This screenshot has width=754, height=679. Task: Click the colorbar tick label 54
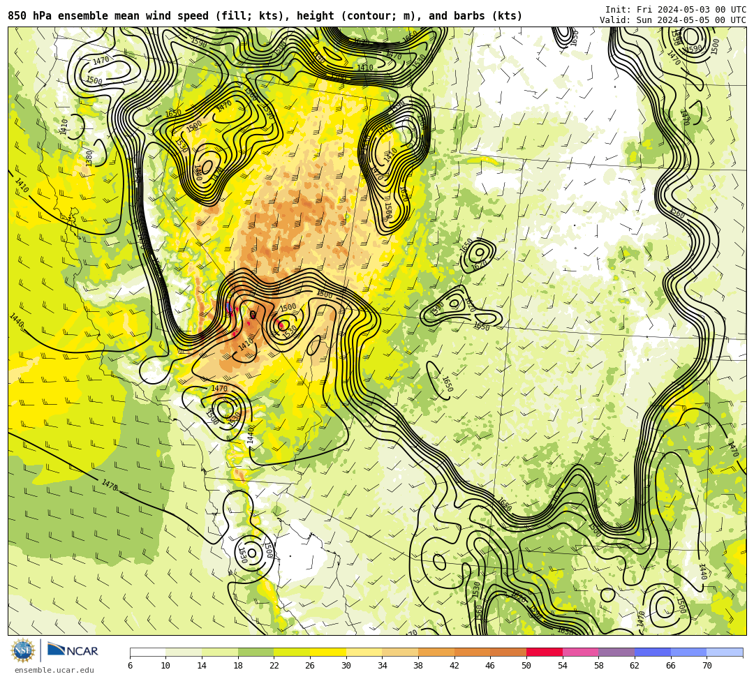563,666
